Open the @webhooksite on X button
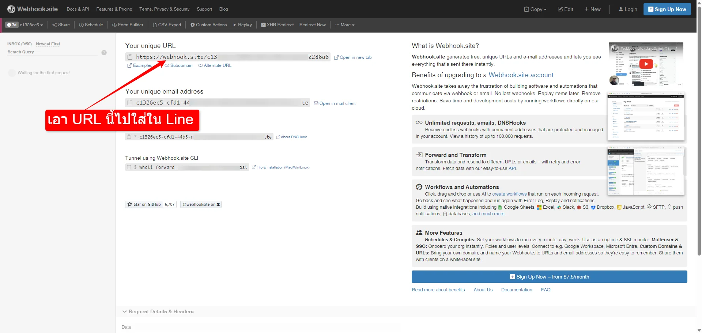This screenshot has height=333, width=702. (x=201, y=205)
